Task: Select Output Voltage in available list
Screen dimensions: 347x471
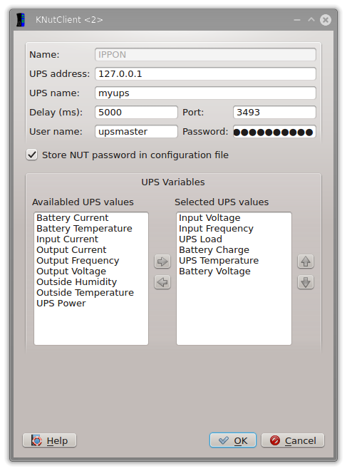Action: tap(91, 271)
